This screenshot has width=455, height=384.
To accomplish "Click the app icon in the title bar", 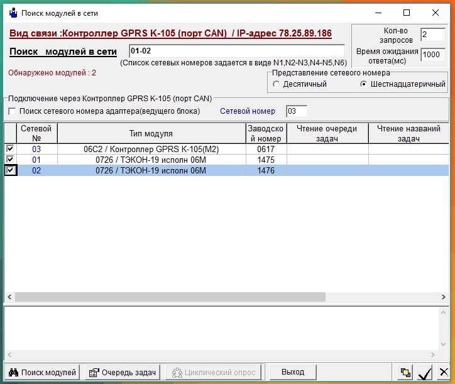I will (x=13, y=13).
